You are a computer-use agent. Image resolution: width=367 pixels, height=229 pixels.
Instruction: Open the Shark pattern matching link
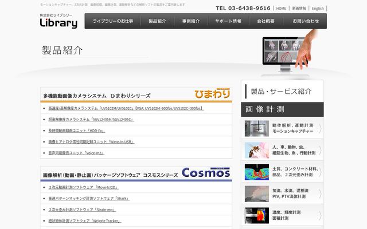(89, 199)
